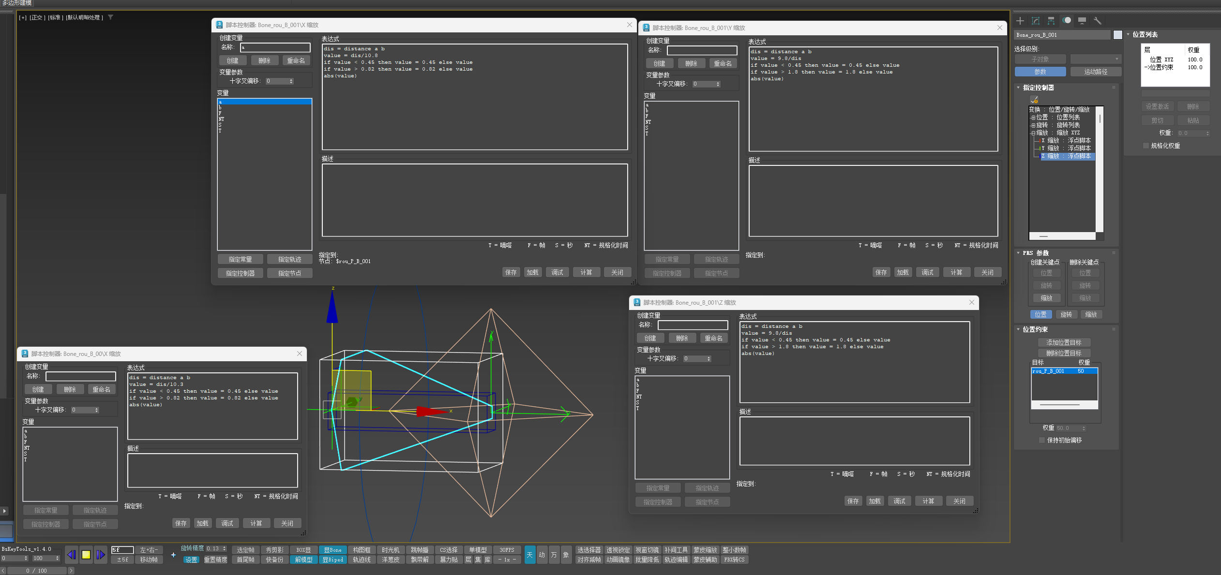Select the ->位置约束 row in the layer list
The image size is (1221, 575).
click(x=1174, y=68)
